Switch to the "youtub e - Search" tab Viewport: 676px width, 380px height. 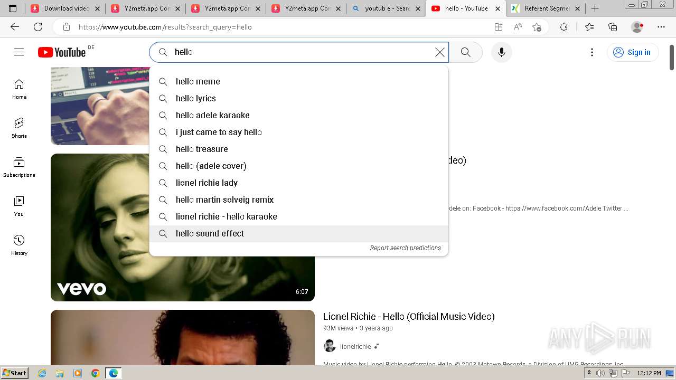[386, 8]
